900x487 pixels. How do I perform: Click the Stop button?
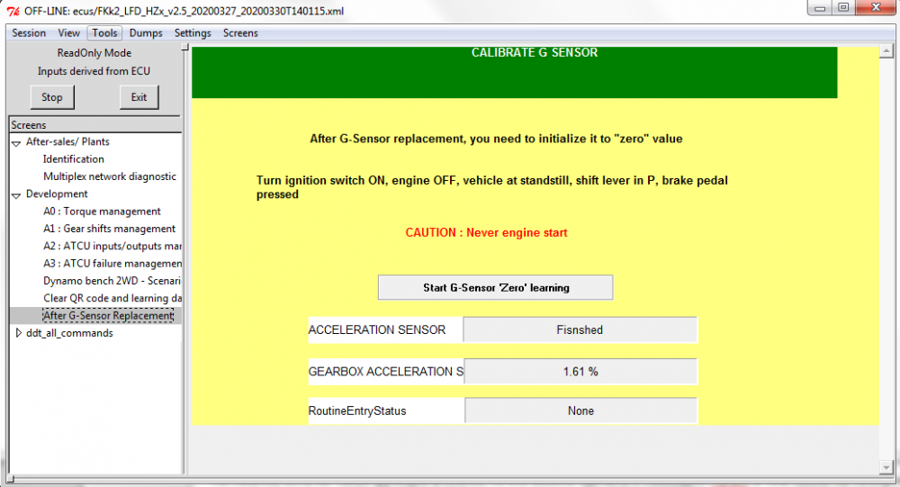[51, 97]
